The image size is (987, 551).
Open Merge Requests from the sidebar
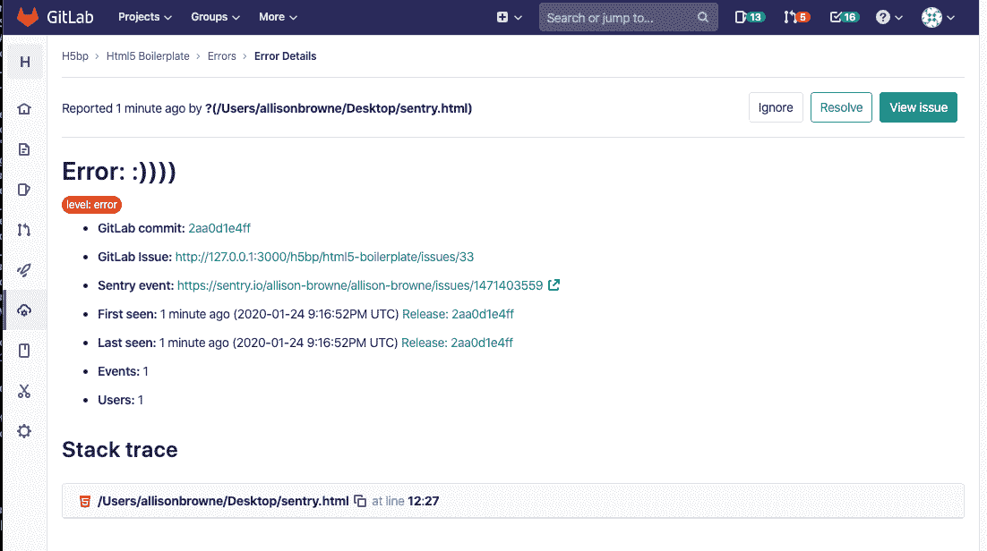point(24,230)
